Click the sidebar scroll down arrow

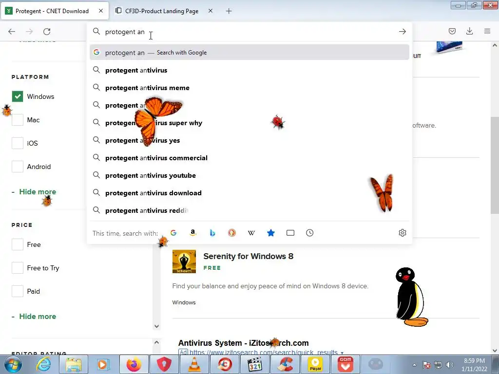(x=156, y=326)
